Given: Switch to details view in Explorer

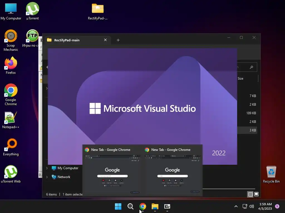Looking at the screenshot, I should tap(250, 194).
